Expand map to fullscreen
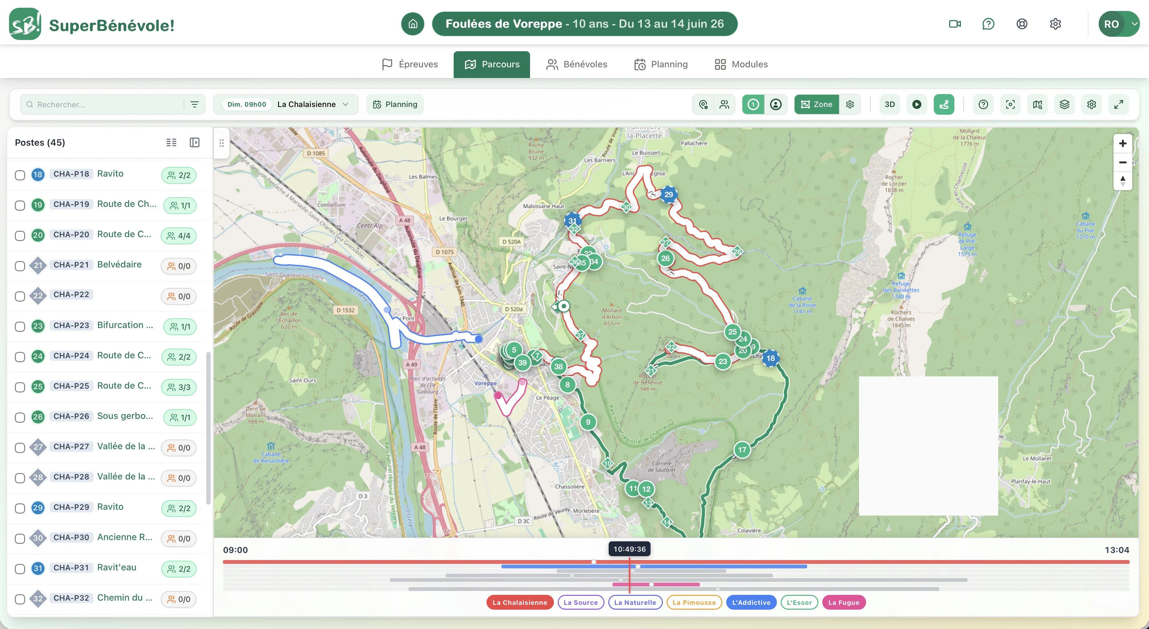This screenshot has width=1149, height=629. [x=1118, y=104]
